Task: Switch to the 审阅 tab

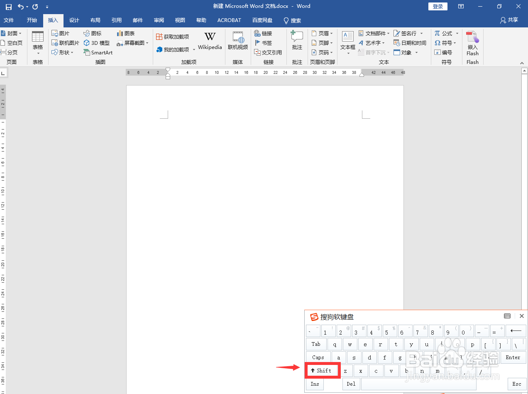Action: pyautogui.click(x=159, y=20)
